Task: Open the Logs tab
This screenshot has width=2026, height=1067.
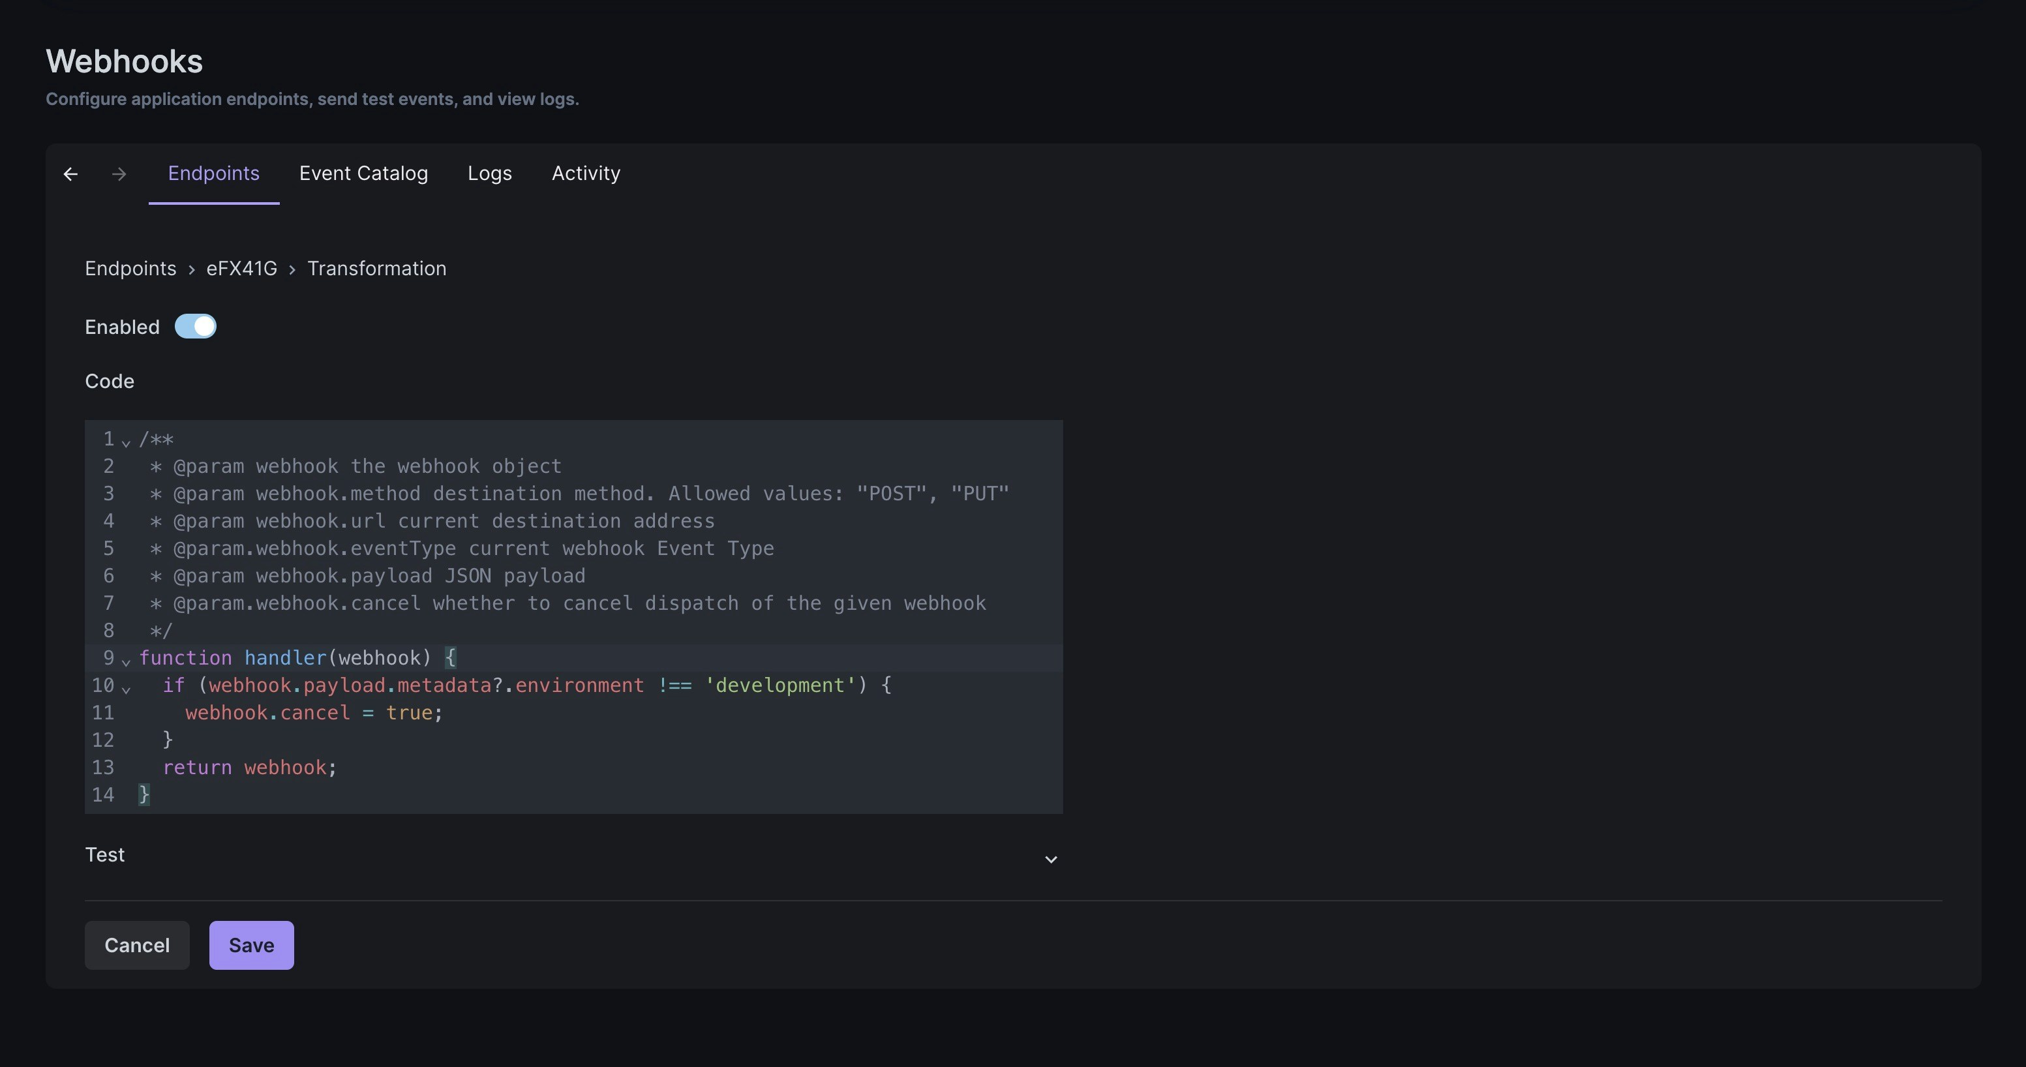Action: pos(489,173)
